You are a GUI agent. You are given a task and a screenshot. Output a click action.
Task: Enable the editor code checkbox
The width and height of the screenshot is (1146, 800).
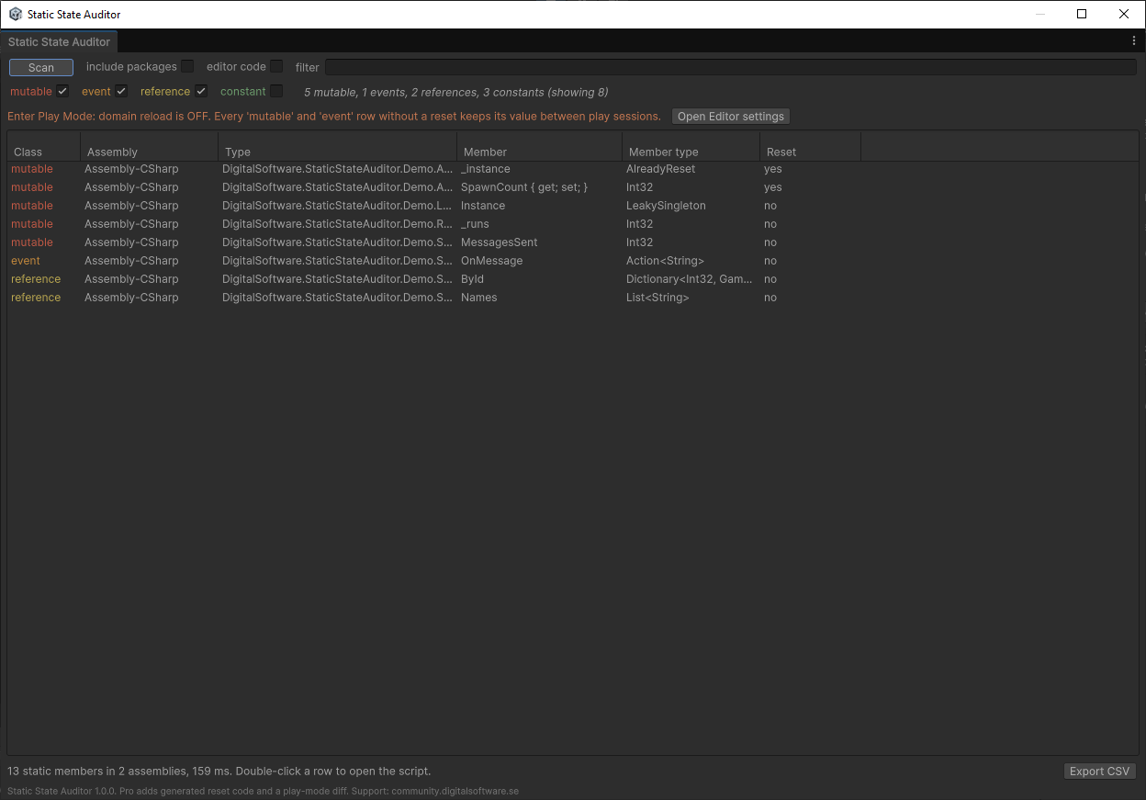point(276,66)
